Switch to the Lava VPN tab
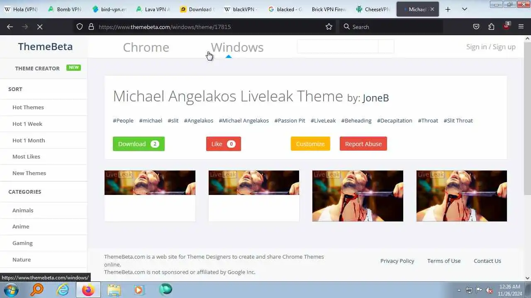Screen dimensions: 531x298 (x=153, y=9)
